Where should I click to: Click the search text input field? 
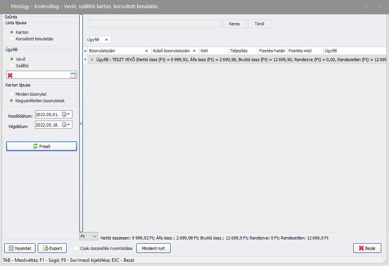[x=154, y=24]
